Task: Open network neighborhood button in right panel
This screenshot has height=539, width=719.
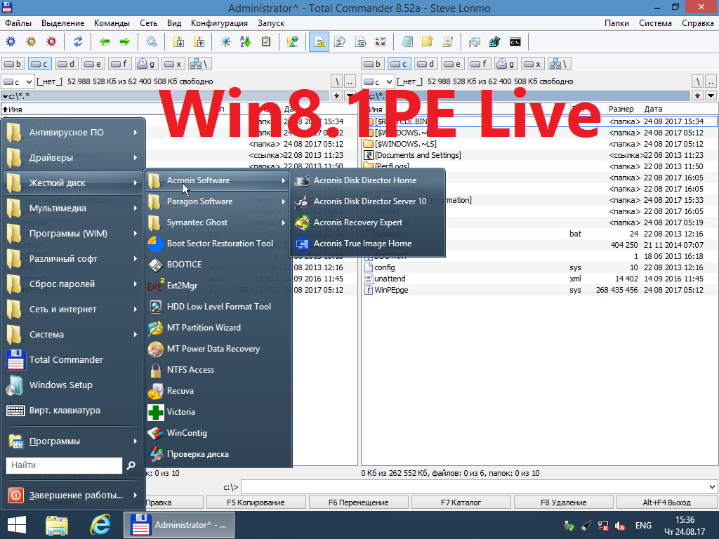Action: tap(560, 64)
